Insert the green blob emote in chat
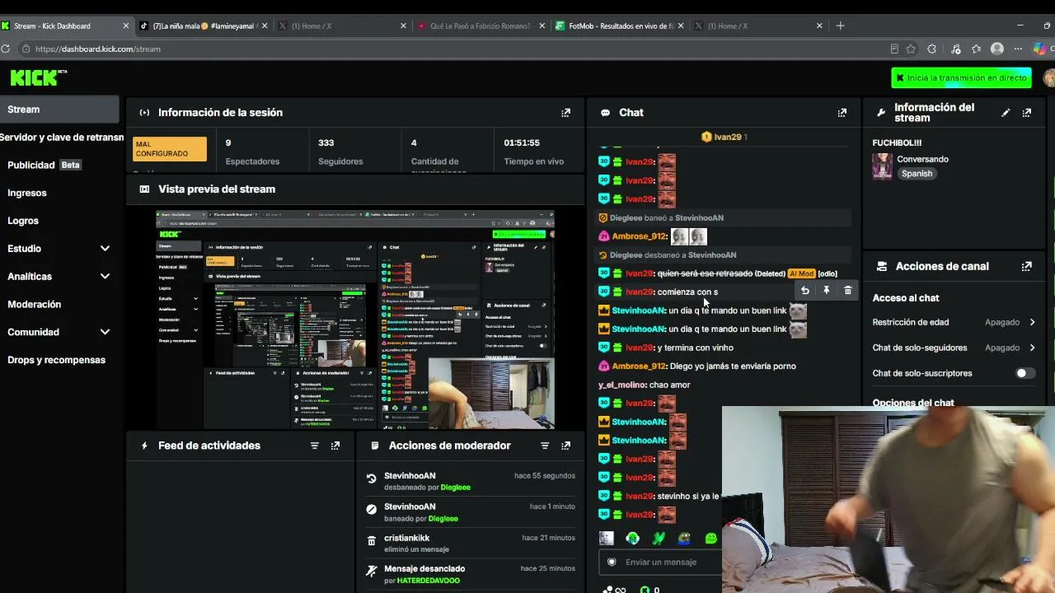Image resolution: width=1055 pixels, height=593 pixels. click(711, 539)
